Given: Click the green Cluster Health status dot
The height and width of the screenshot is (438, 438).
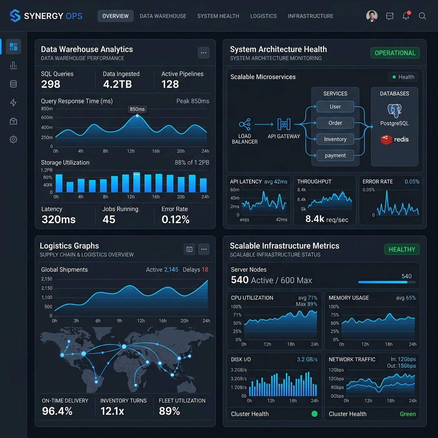Looking at the screenshot, I should [x=314, y=414].
